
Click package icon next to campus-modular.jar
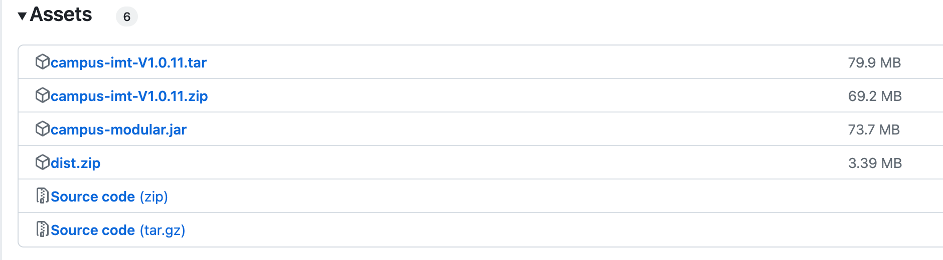(x=43, y=129)
